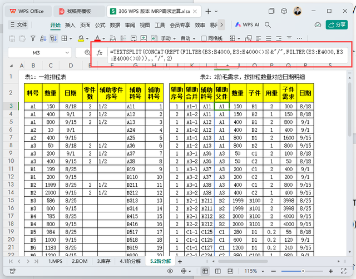The image size is (356, 279).
Task: Click the align left icon
Action: (x=258, y=38)
